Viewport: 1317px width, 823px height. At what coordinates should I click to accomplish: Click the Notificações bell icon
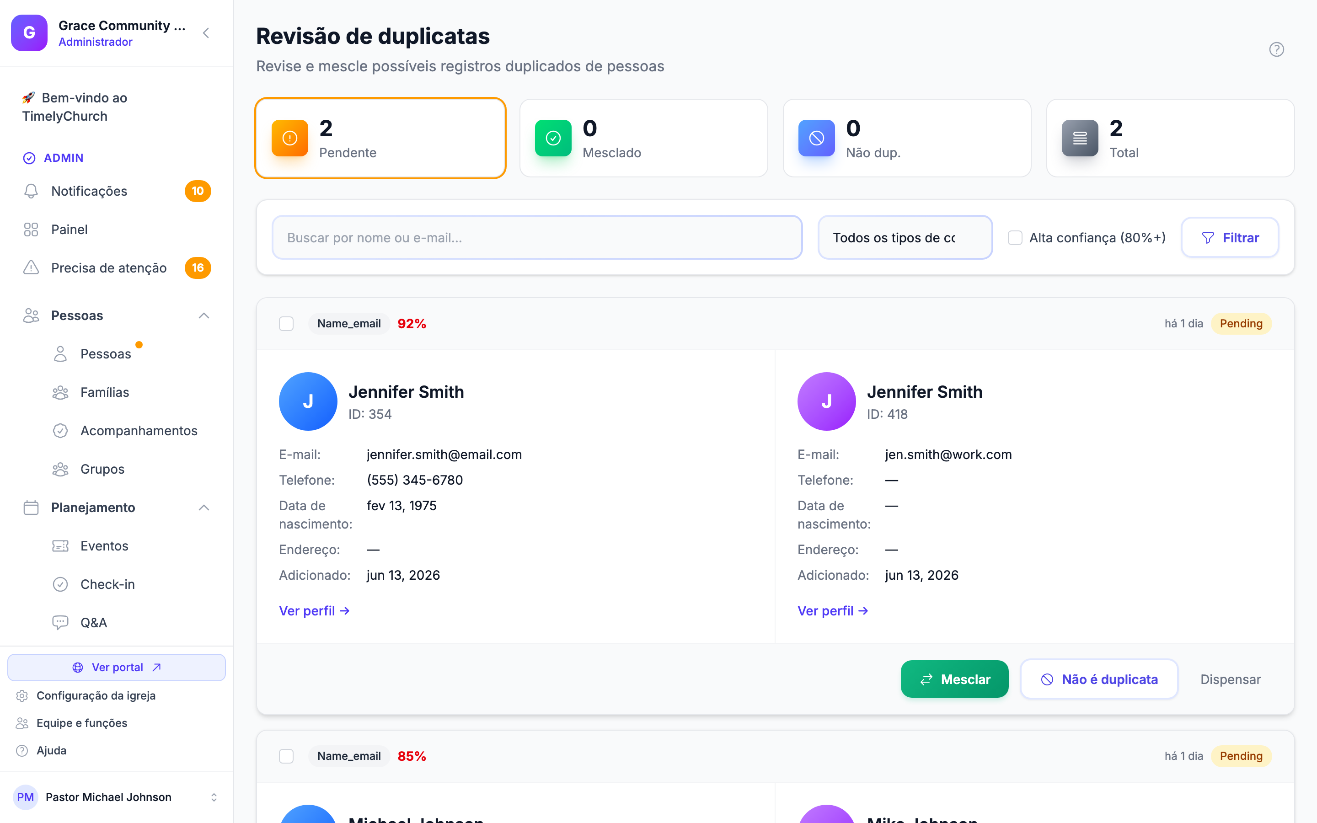click(31, 191)
